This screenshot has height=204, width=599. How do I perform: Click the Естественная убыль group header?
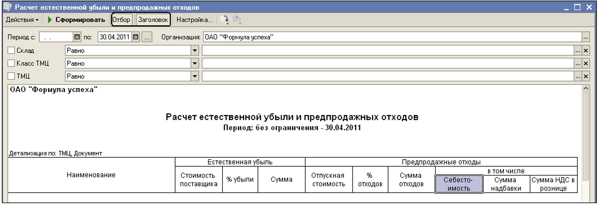tap(240, 162)
